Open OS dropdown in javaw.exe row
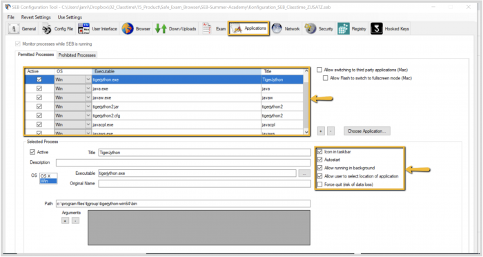Viewport: 483px width, 257px height. [88, 97]
